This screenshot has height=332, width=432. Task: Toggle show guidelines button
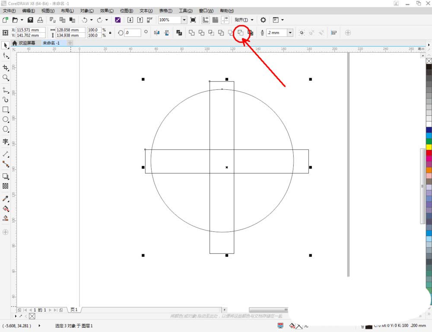225,20
